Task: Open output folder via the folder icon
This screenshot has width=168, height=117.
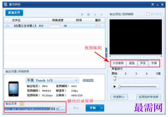Action: click(22, 104)
